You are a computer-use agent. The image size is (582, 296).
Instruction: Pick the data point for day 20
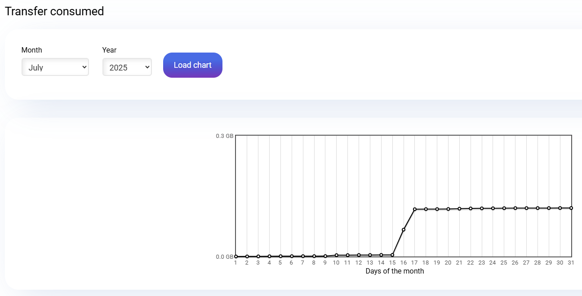(x=448, y=209)
